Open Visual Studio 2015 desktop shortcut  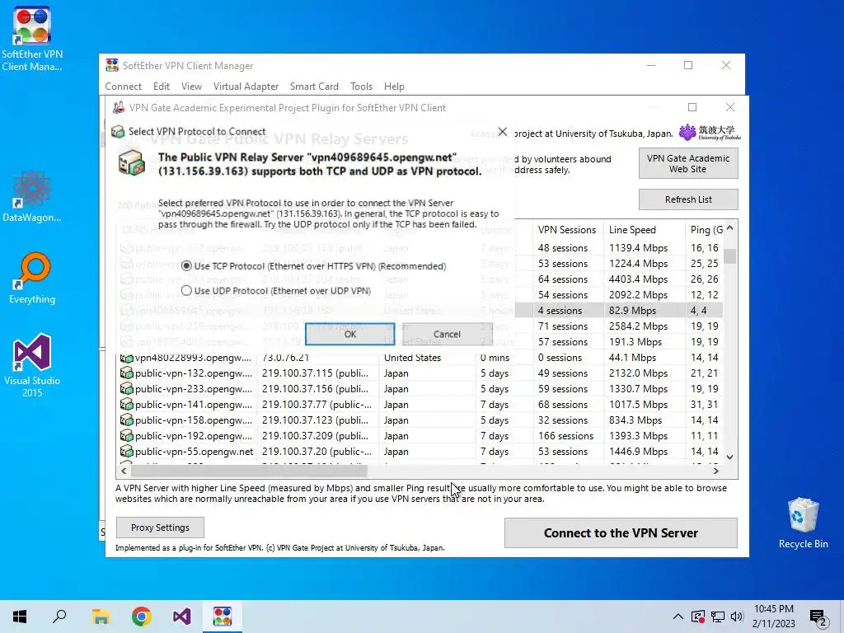(x=32, y=366)
